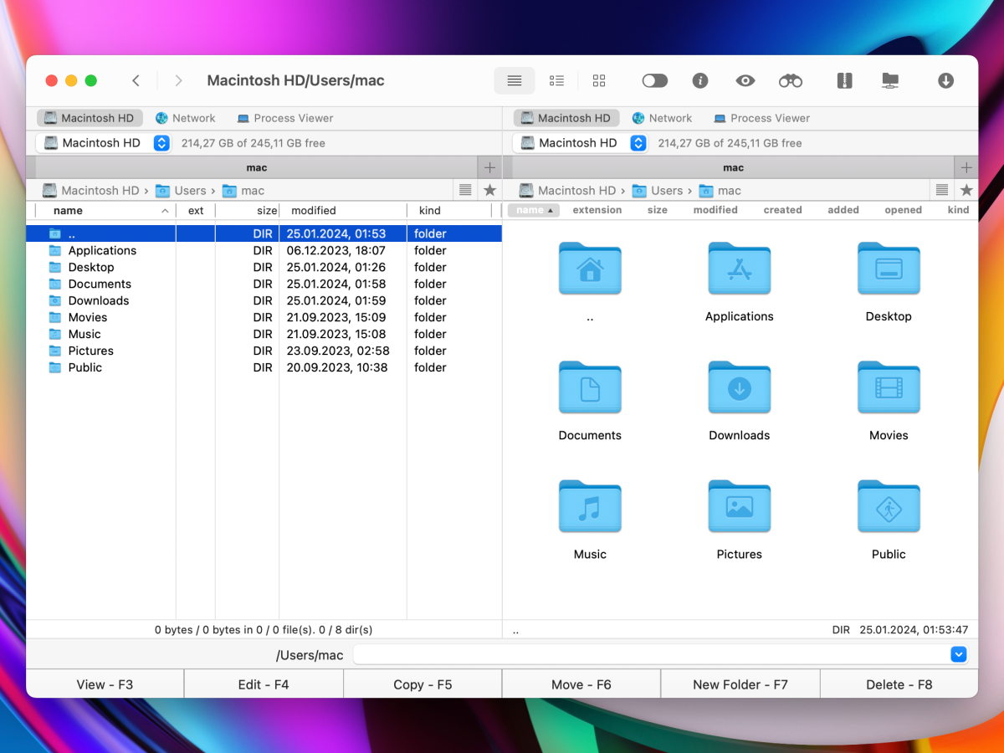Click the archive compress icon
This screenshot has width=1004, height=753.
click(x=844, y=80)
